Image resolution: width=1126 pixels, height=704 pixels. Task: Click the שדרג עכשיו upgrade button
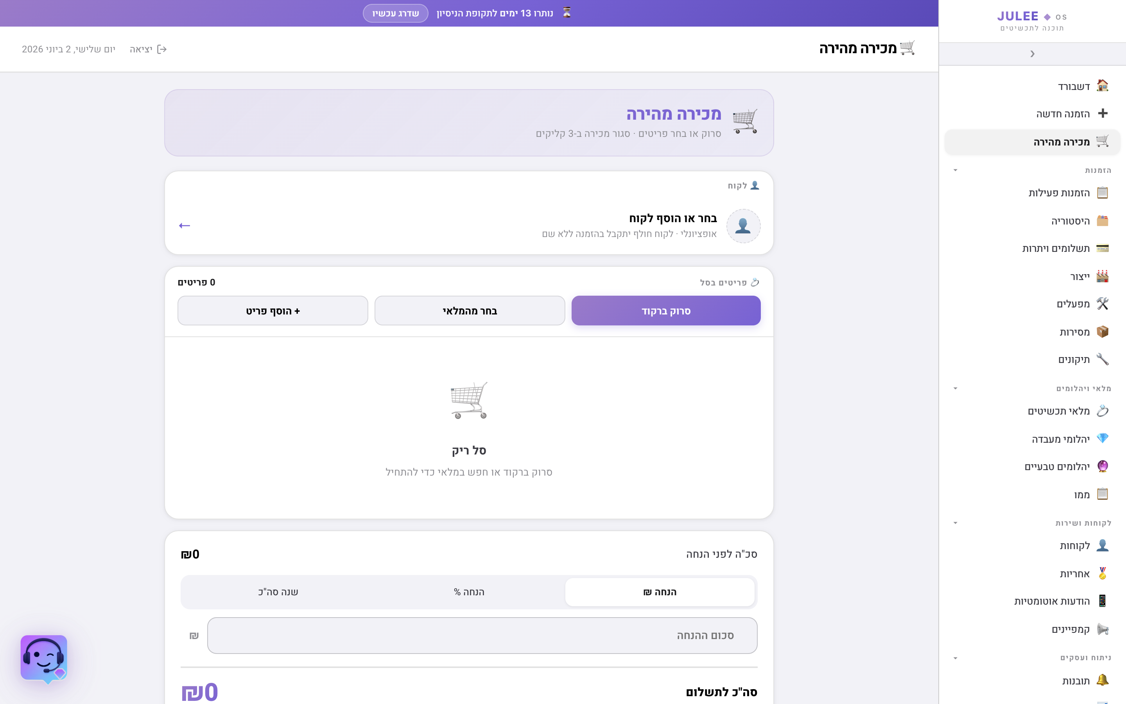(395, 13)
